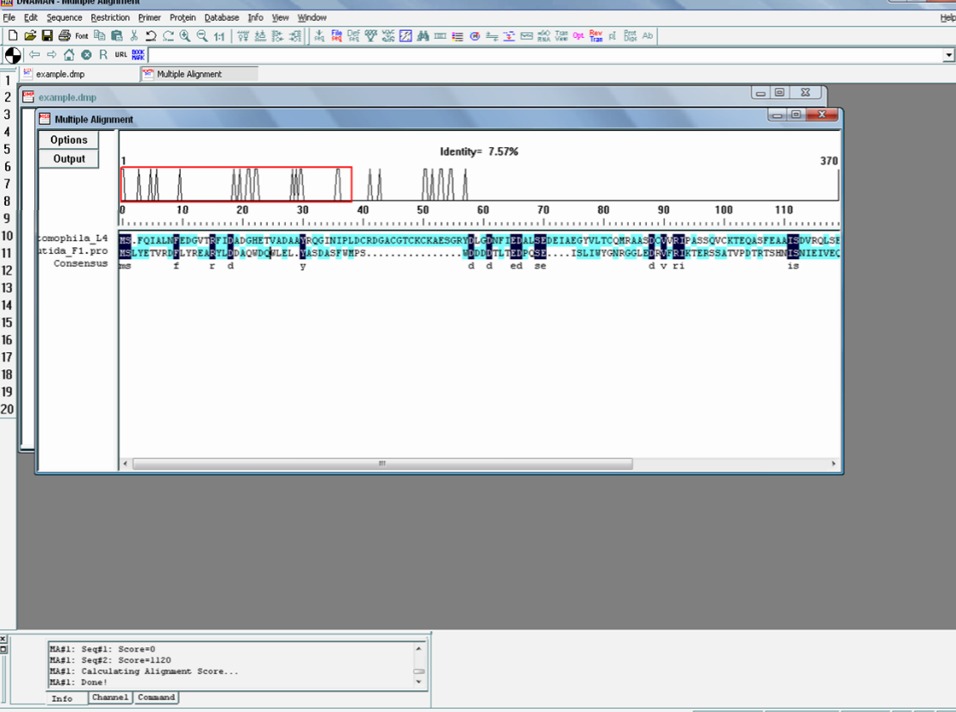Open the View menu
Screen dimensions: 956x712
[x=281, y=18]
